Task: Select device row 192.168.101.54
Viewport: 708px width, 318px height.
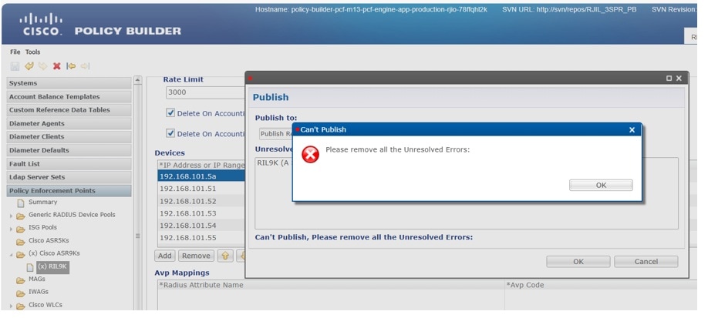Action: pyautogui.click(x=201, y=226)
